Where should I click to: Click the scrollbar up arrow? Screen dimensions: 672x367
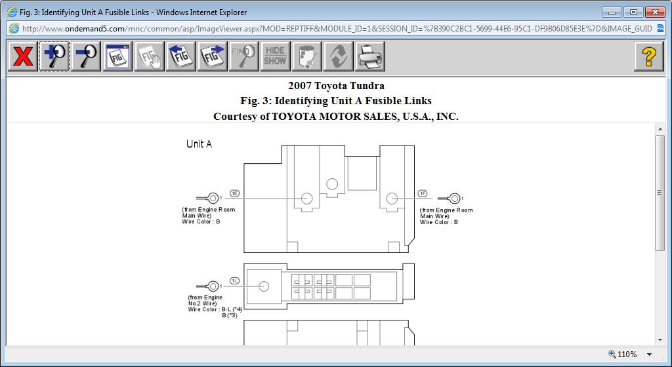click(x=660, y=128)
